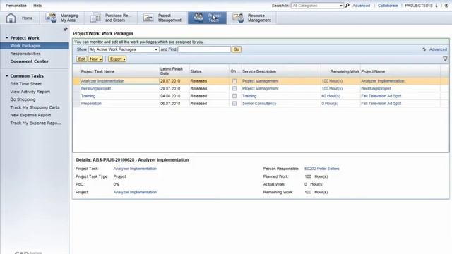Open the Home work center icon
Image resolution: width=452 pixels, height=254 pixels.
pos(11,18)
